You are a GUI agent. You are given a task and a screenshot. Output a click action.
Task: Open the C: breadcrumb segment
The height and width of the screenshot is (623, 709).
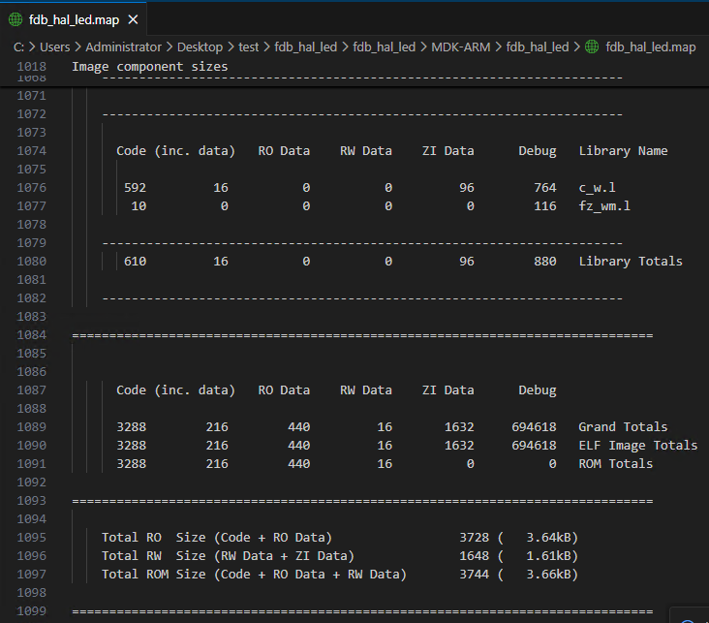pyautogui.click(x=18, y=47)
